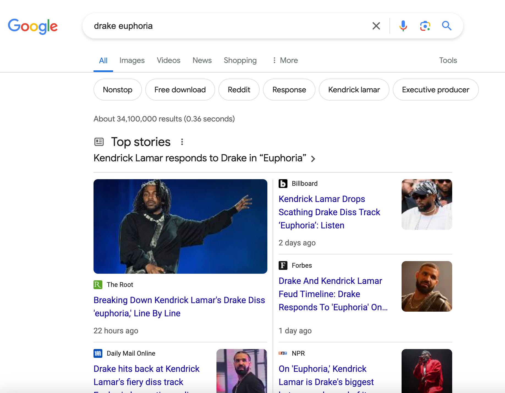
Task: Click the '1 day ago' timestamp
Action: 295,331
